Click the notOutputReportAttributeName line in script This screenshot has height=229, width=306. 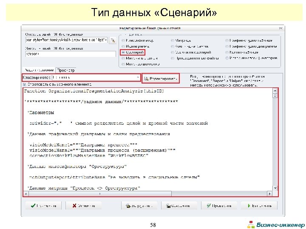[x=114, y=177]
